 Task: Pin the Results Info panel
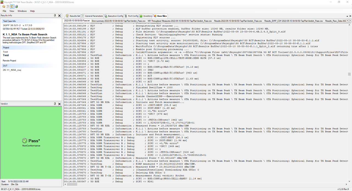[55, 16]
